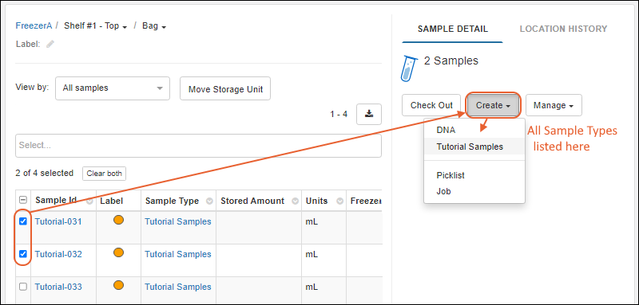This screenshot has height=305, width=639.
Task: Click the Select... filter input field
Action: tap(198, 146)
